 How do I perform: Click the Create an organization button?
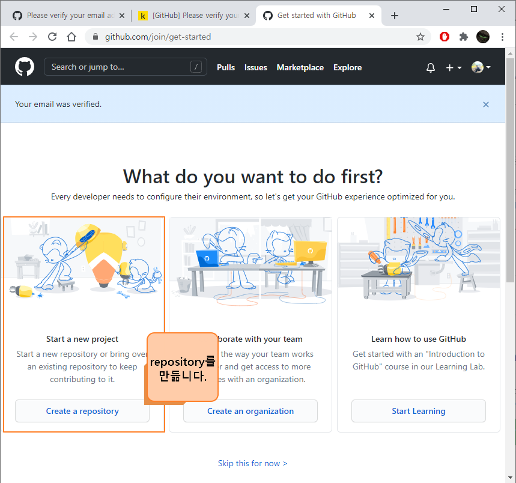click(x=250, y=411)
